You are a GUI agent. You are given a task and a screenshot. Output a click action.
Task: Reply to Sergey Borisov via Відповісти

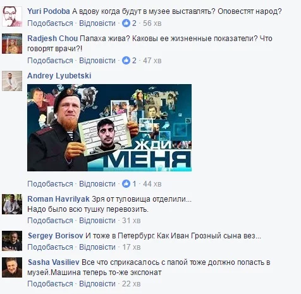(x=97, y=247)
